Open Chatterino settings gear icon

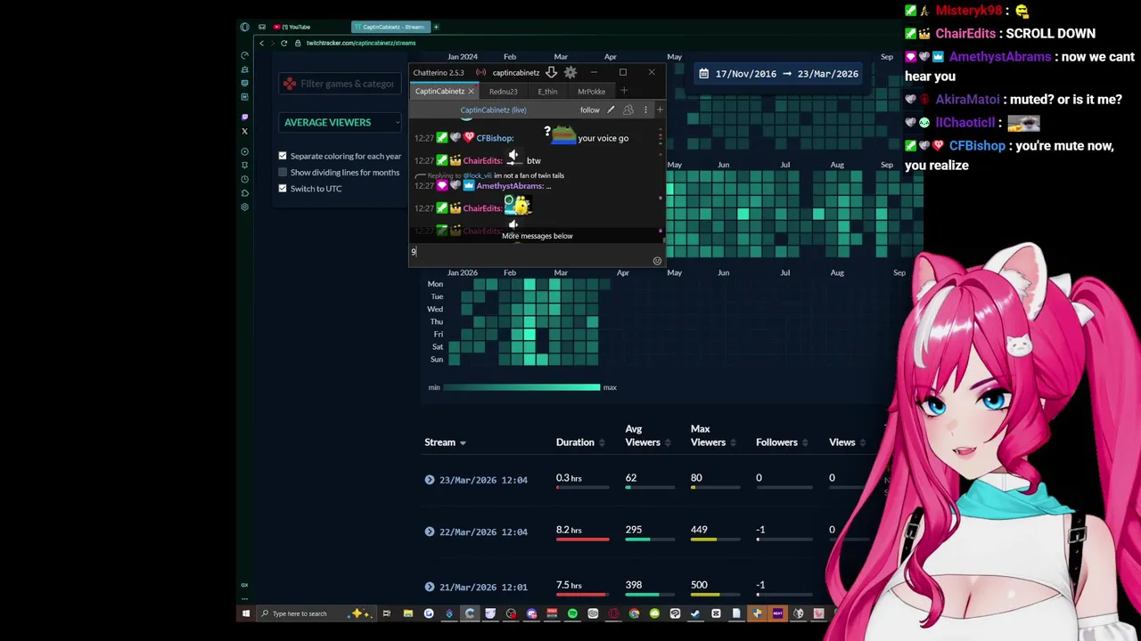tap(570, 72)
